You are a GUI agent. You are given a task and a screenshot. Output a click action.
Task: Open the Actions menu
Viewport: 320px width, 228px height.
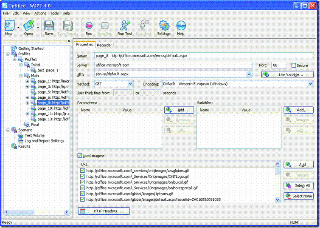click(40, 13)
